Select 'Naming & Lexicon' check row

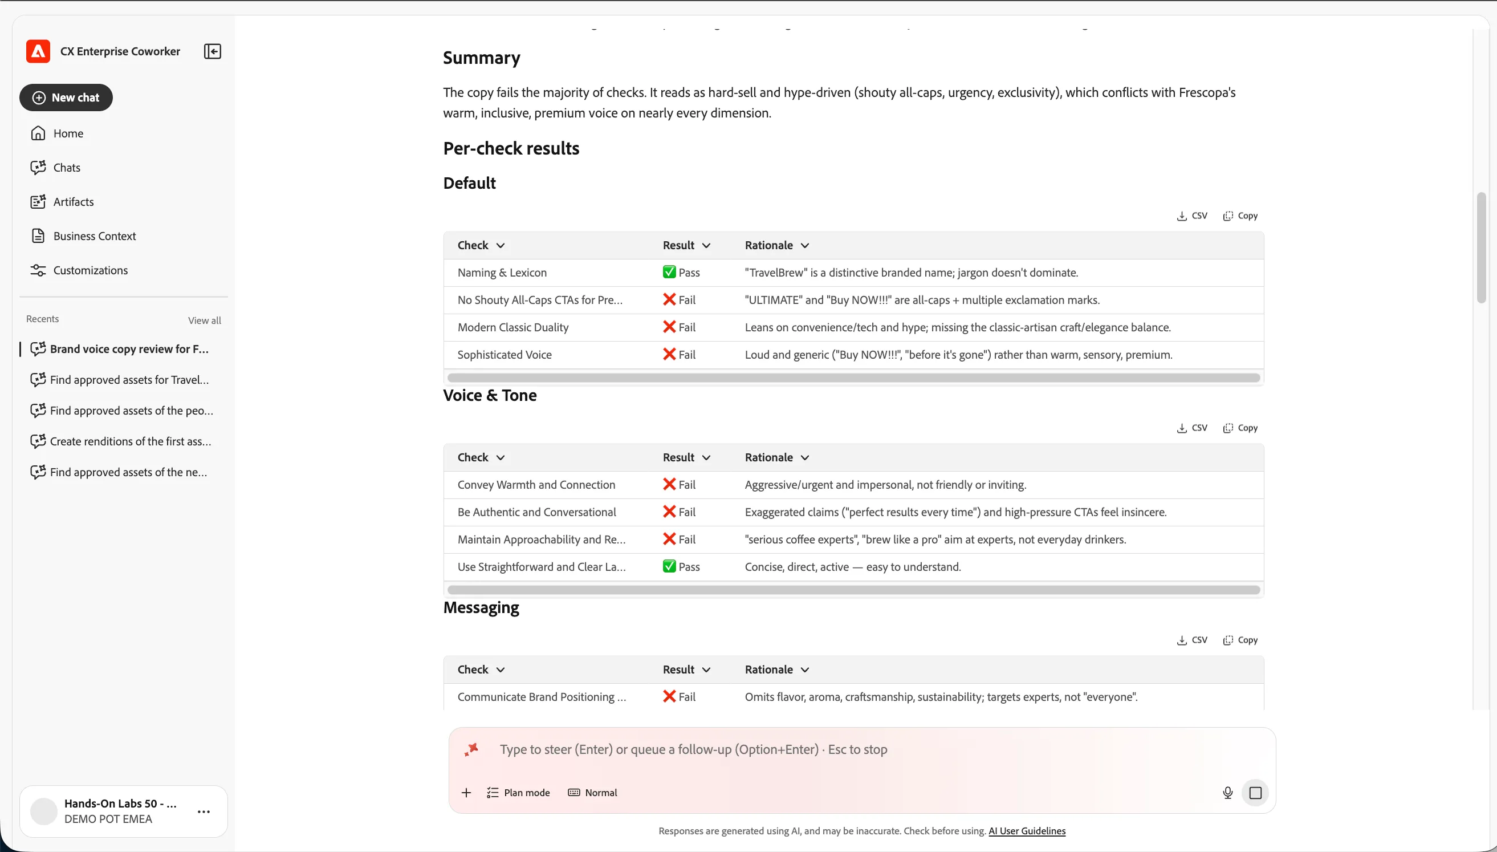point(853,273)
